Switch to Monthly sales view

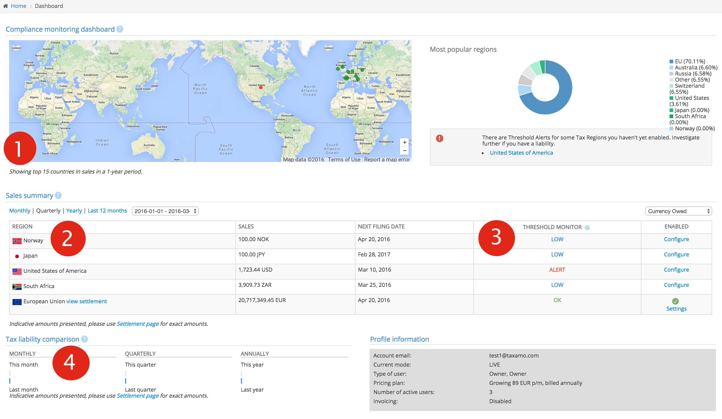point(20,211)
